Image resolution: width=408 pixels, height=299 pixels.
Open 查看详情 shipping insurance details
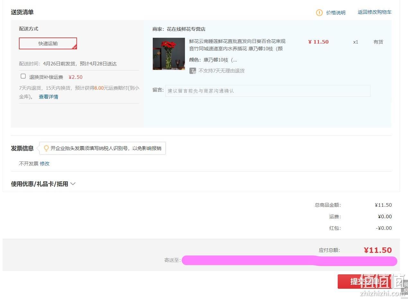(48, 96)
